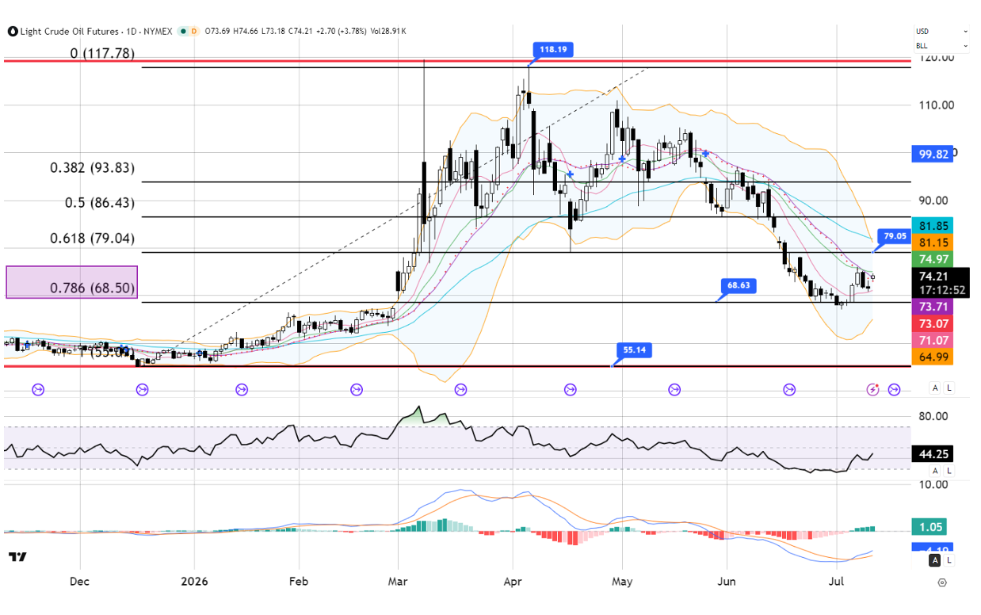Image resolution: width=981 pixels, height=615 pixels.
Task: Click the 99.82 blue price scale label
Action: point(931,155)
